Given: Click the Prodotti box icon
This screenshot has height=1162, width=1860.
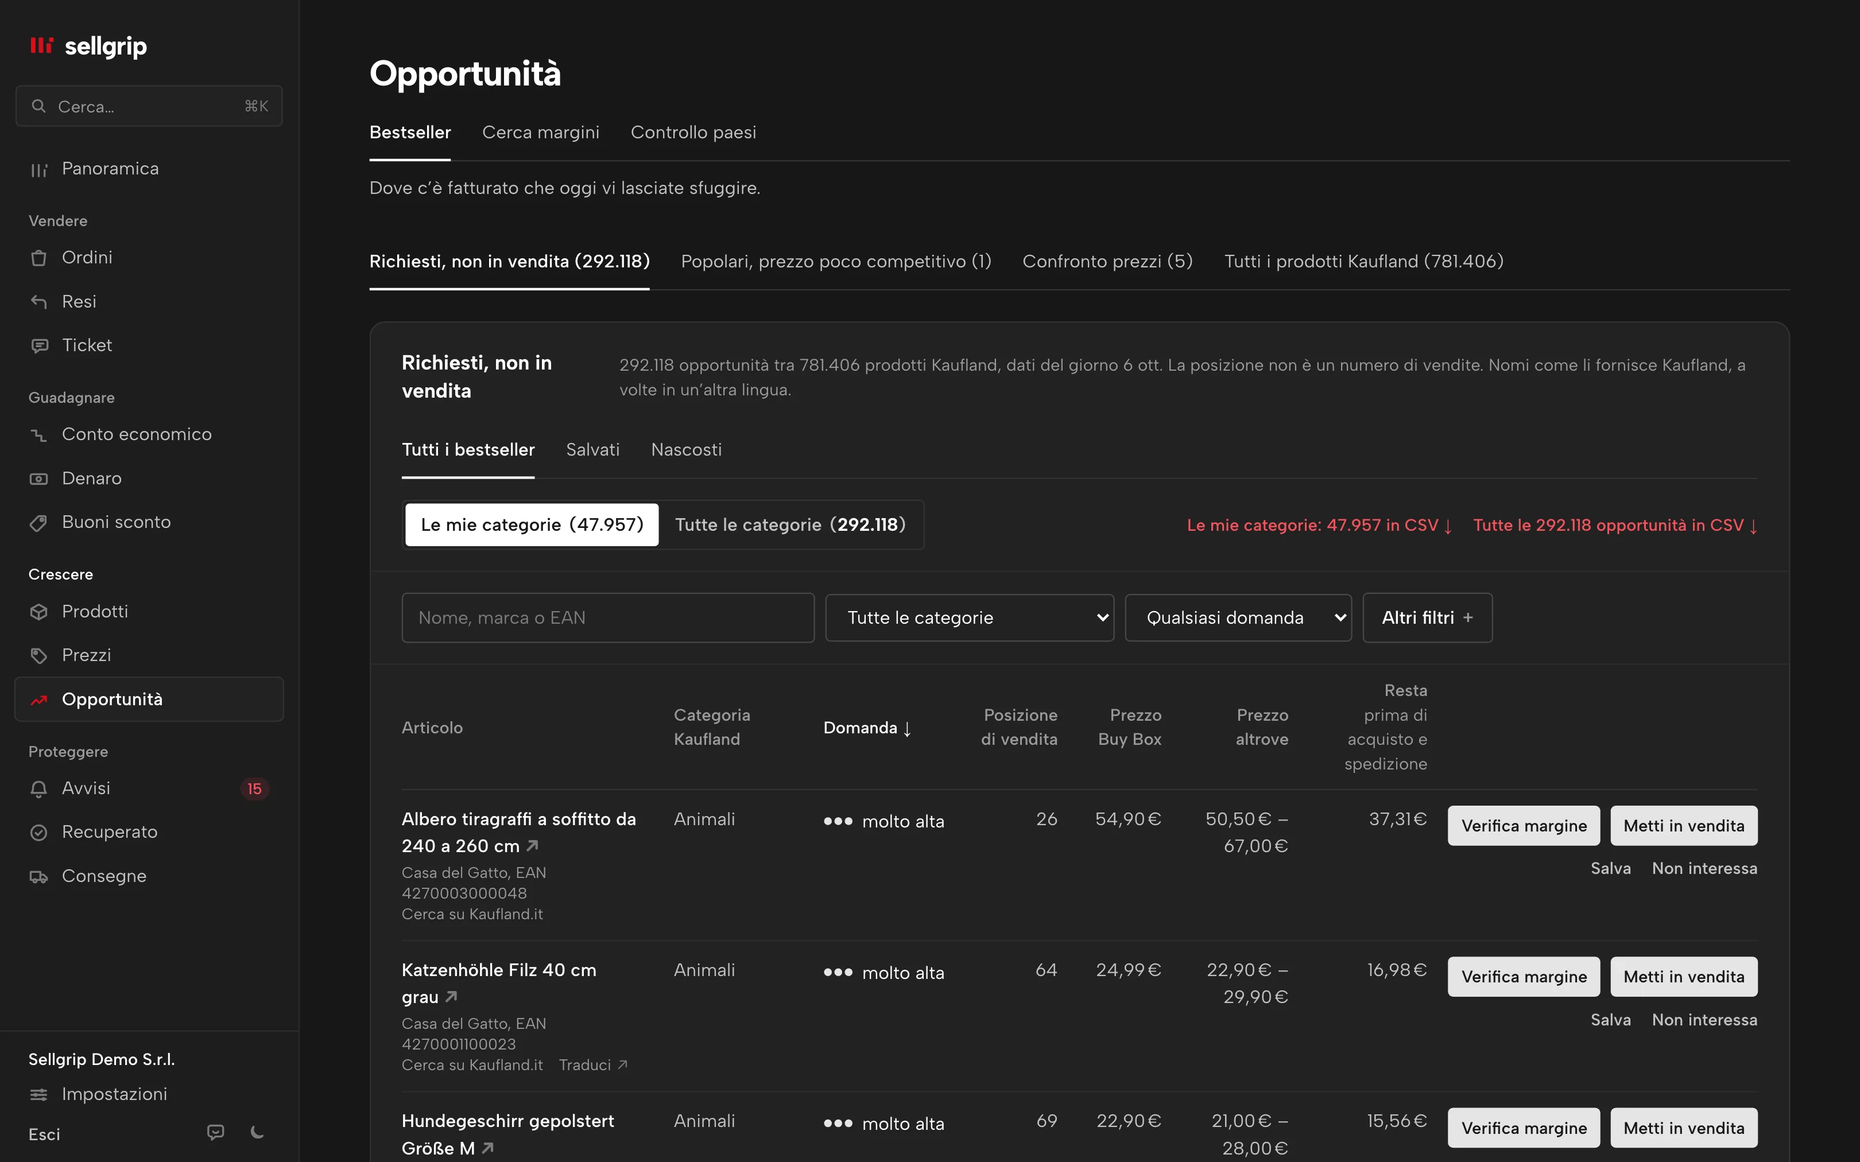Looking at the screenshot, I should pyautogui.click(x=38, y=612).
